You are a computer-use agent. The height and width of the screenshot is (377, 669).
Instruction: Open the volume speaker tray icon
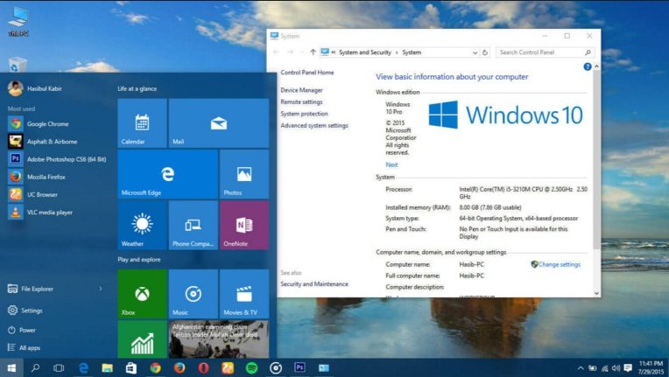(616, 368)
